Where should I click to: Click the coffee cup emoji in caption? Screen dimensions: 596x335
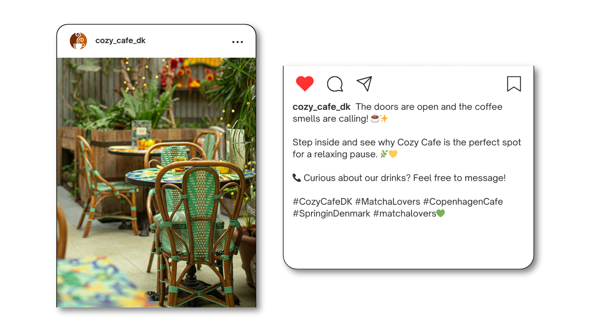click(x=375, y=118)
